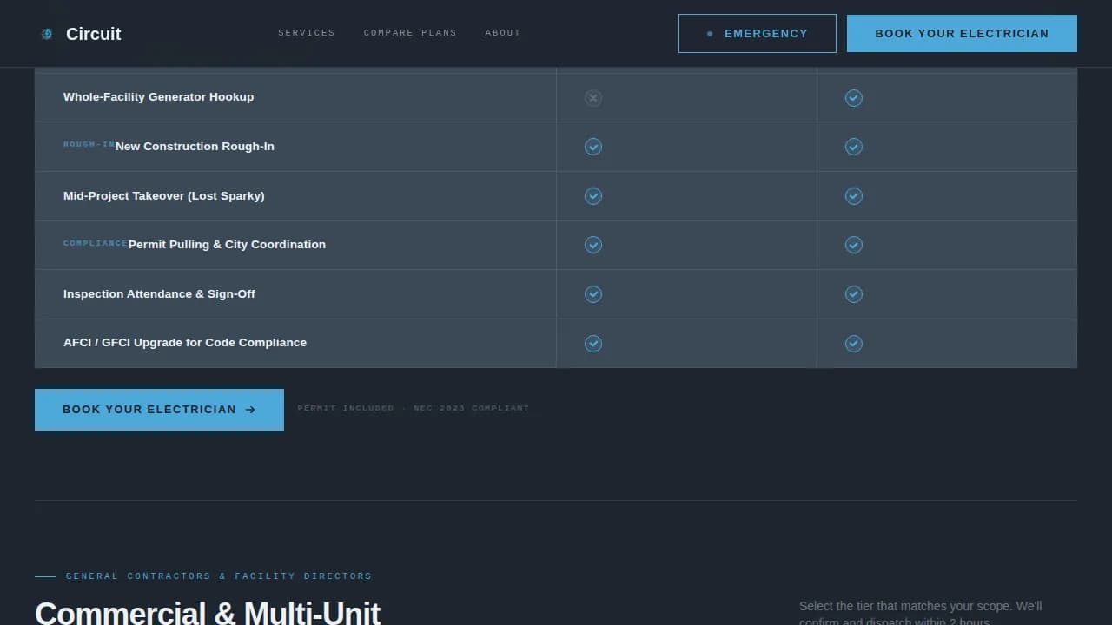Select Compare Plans in the navigation
This screenshot has height=625, width=1112.
(410, 33)
